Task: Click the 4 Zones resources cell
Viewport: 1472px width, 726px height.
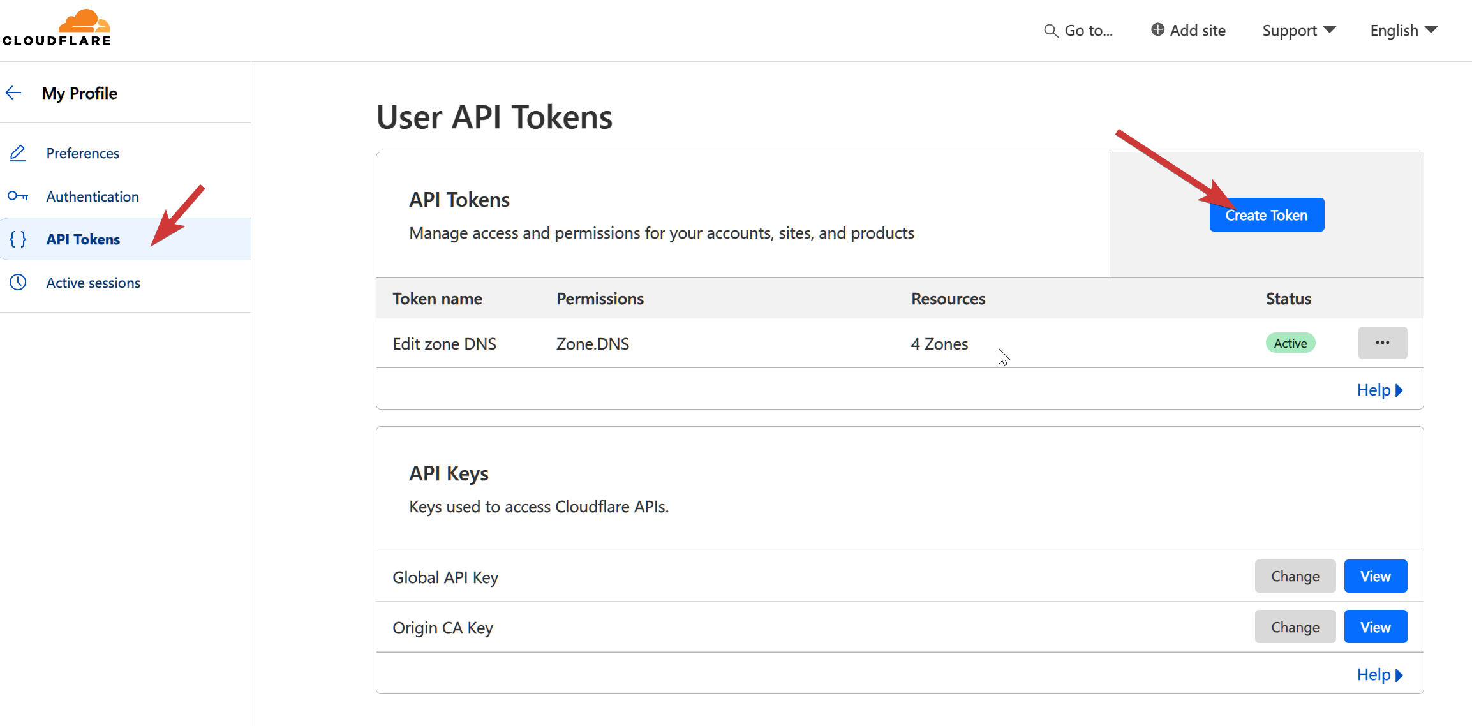Action: point(939,344)
